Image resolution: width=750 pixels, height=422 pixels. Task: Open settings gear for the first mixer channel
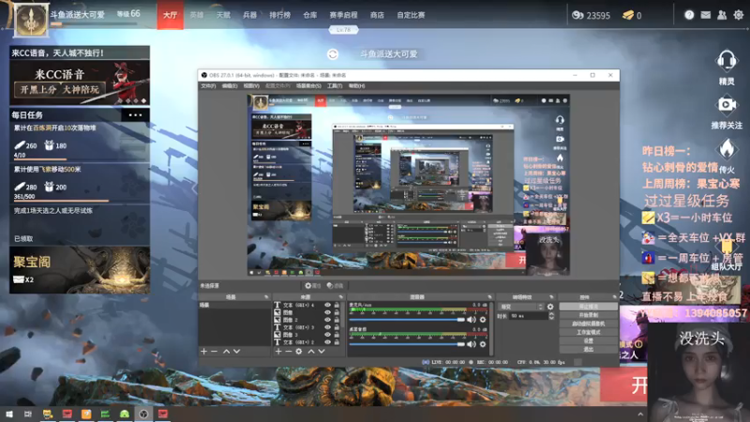pyautogui.click(x=483, y=320)
